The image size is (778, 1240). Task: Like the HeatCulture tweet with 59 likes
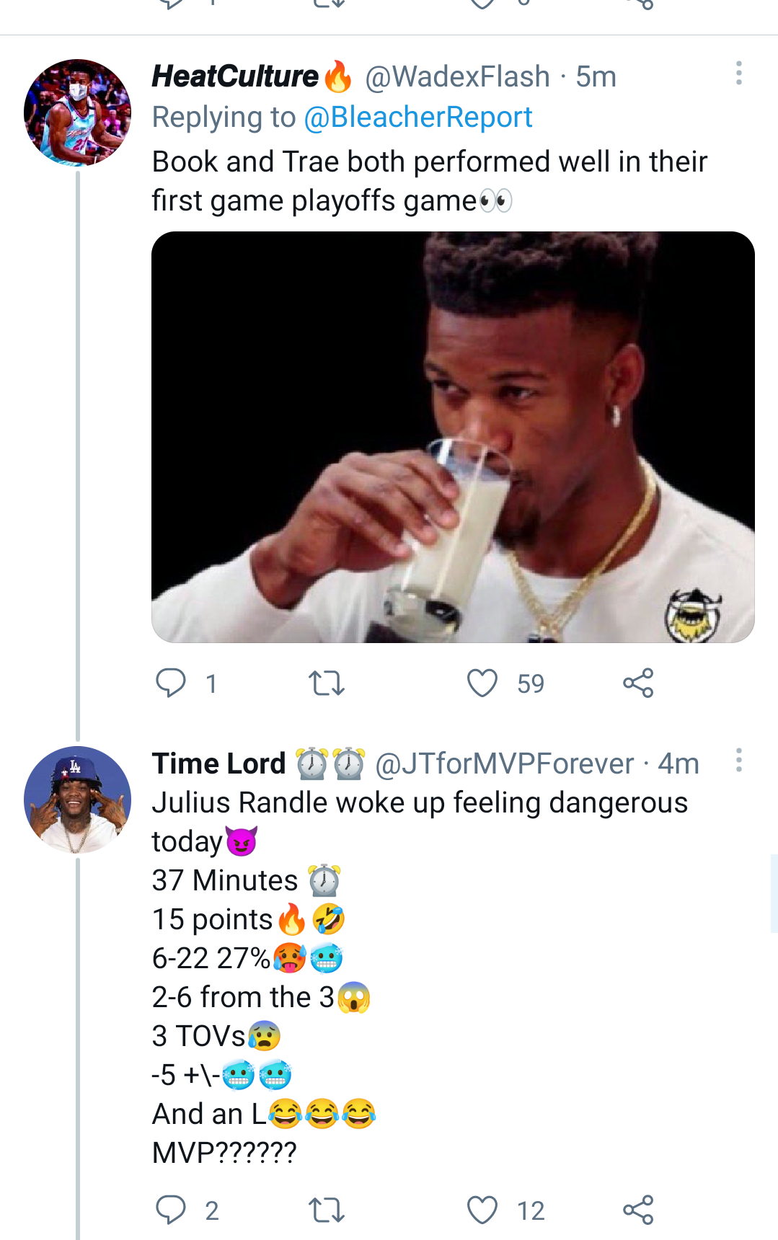click(482, 683)
